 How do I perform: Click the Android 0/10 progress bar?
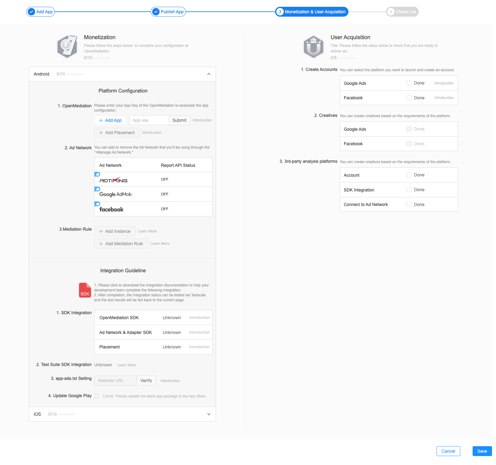(x=75, y=74)
